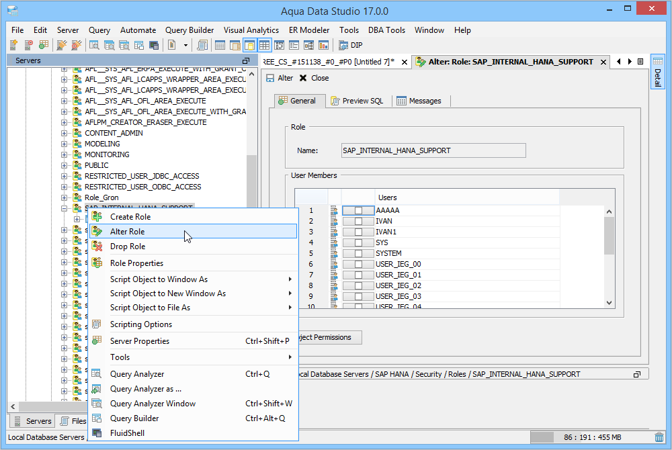This screenshot has height=450, width=672.
Task: Open the Tools submenu arrow
Action: 290,357
